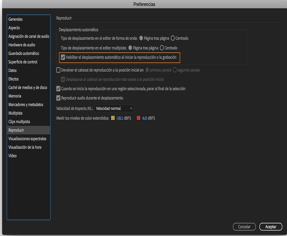Screen dimensions: 287x236
Task: Dismiss the dialog using "Cancelar"
Action: pyautogui.click(x=244, y=226)
